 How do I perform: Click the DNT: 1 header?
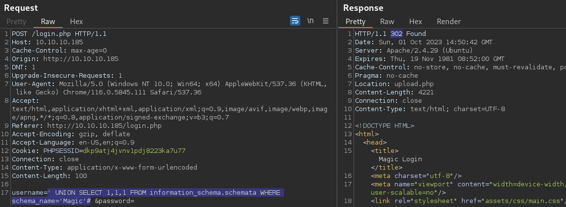point(24,67)
